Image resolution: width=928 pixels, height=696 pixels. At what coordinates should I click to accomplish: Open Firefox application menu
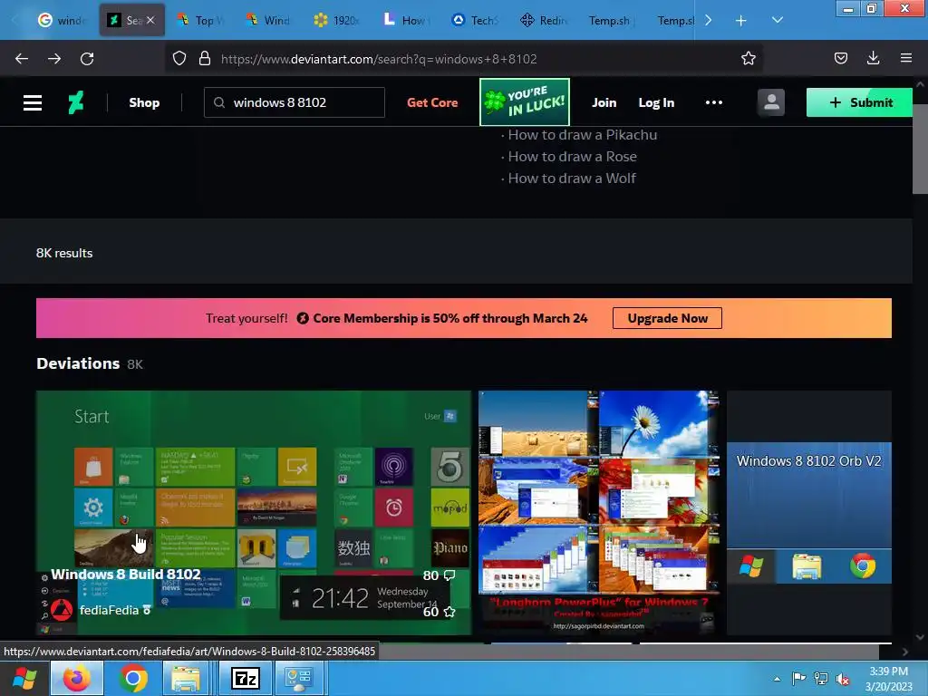(x=906, y=58)
